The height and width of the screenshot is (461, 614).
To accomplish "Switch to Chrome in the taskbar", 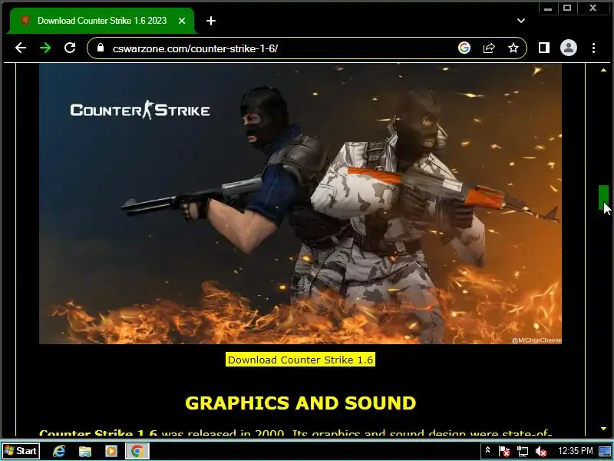I will click(137, 451).
